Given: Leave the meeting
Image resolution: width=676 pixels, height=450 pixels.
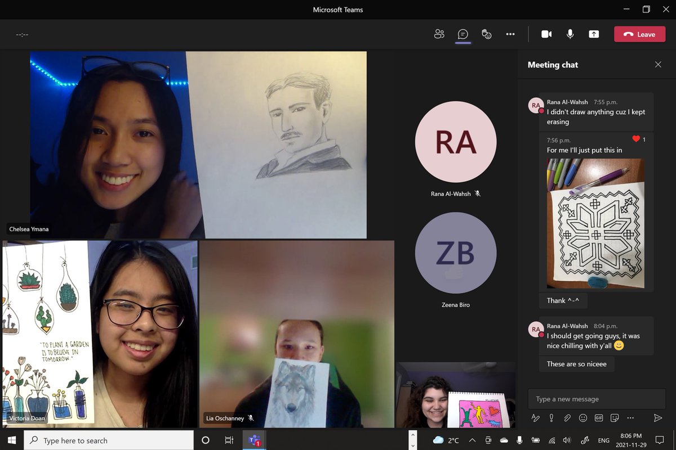Looking at the screenshot, I should 639,34.
